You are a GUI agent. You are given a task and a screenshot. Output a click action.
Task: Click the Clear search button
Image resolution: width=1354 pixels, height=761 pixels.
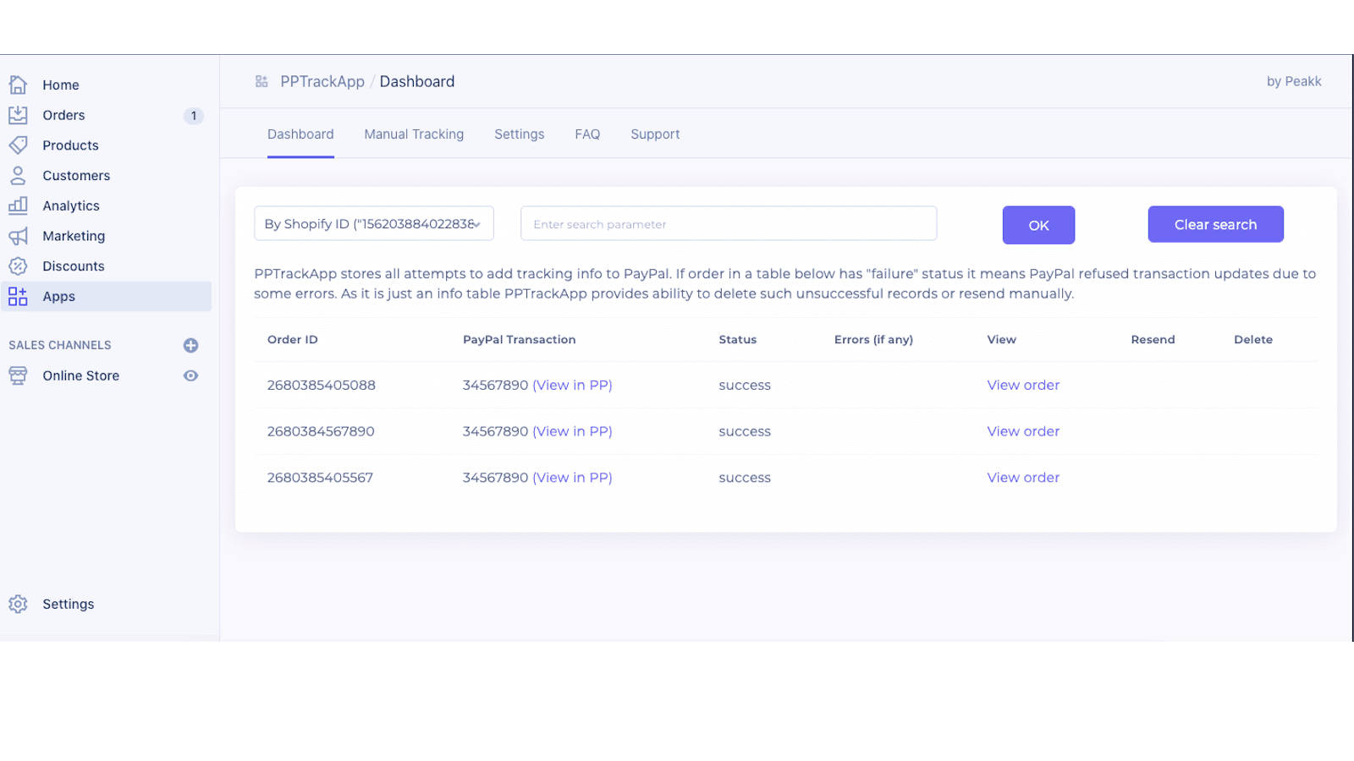[1215, 225]
